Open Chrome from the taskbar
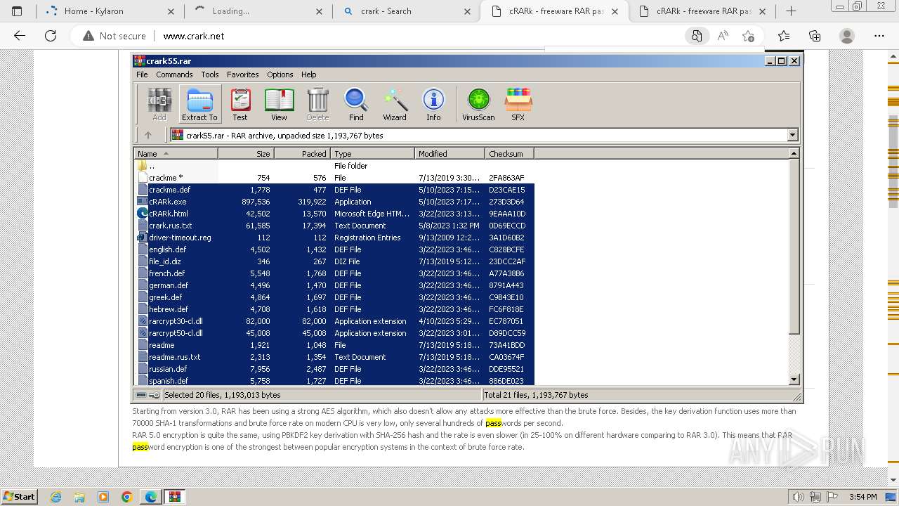The height and width of the screenshot is (506, 899). tap(127, 497)
